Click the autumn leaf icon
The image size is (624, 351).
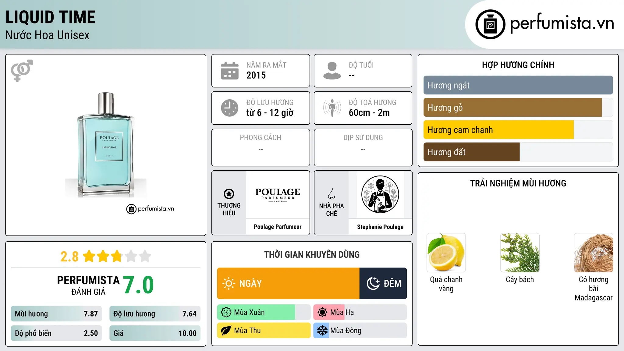(x=226, y=331)
